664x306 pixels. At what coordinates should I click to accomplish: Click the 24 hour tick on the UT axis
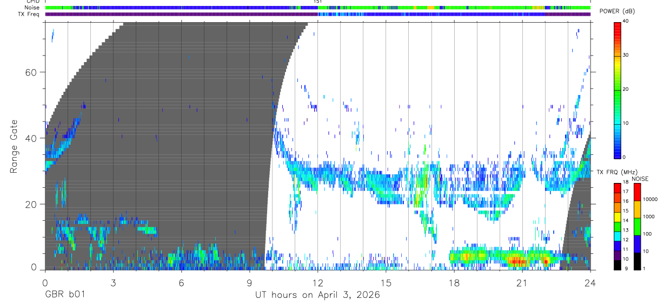(590, 283)
